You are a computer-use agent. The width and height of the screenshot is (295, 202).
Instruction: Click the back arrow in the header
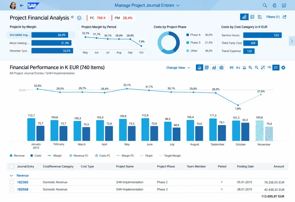tap(22, 5)
